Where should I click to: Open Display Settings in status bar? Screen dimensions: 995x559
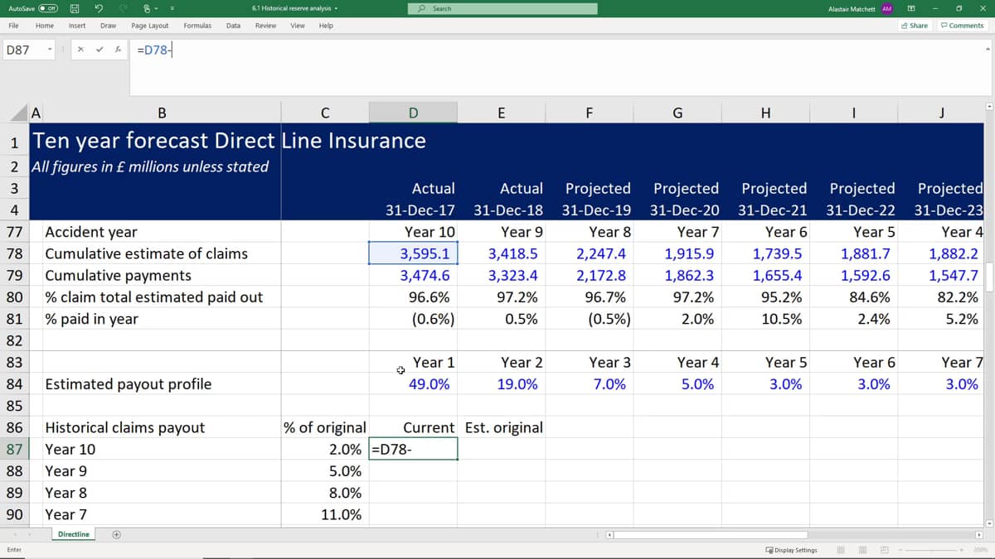tap(791, 550)
